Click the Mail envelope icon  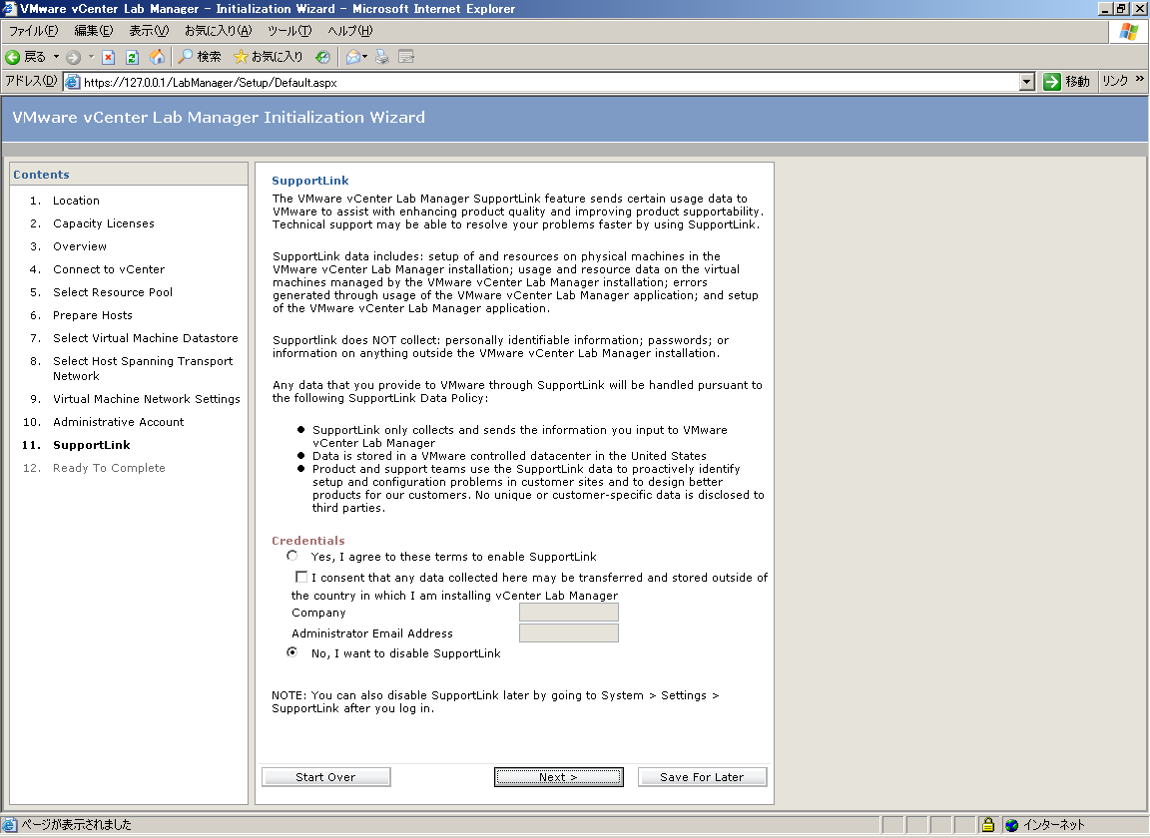(x=352, y=57)
